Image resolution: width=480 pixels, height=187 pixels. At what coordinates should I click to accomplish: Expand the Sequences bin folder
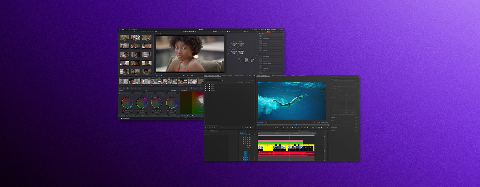pos(208,91)
